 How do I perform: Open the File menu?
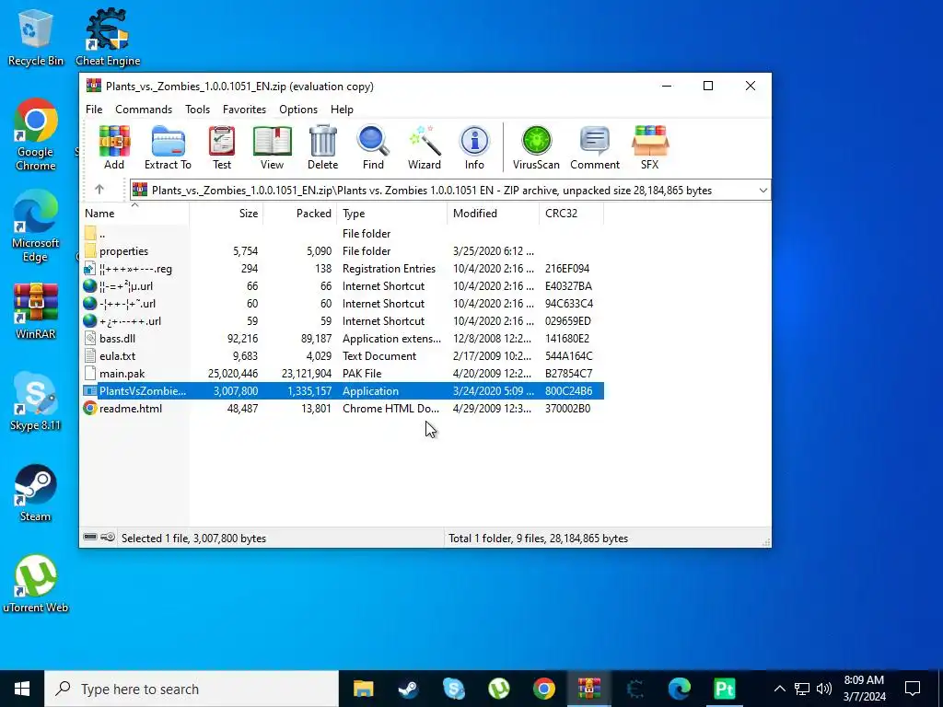pyautogui.click(x=94, y=110)
